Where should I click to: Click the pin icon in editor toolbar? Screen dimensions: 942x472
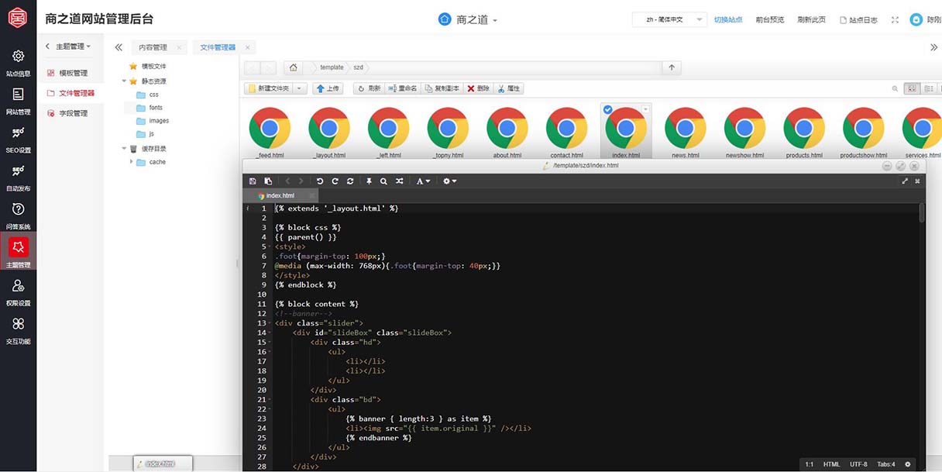(369, 181)
